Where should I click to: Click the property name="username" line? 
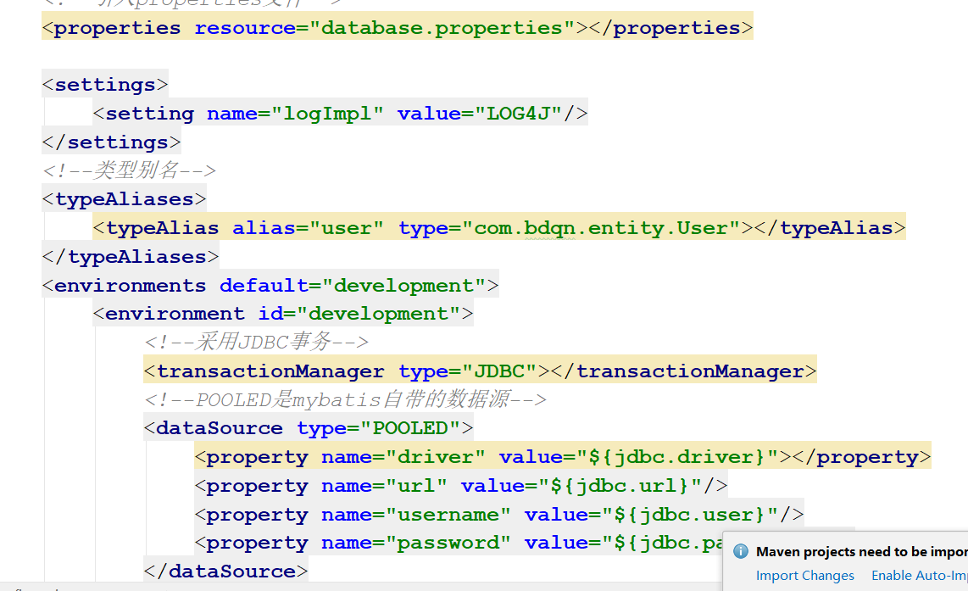click(498, 515)
